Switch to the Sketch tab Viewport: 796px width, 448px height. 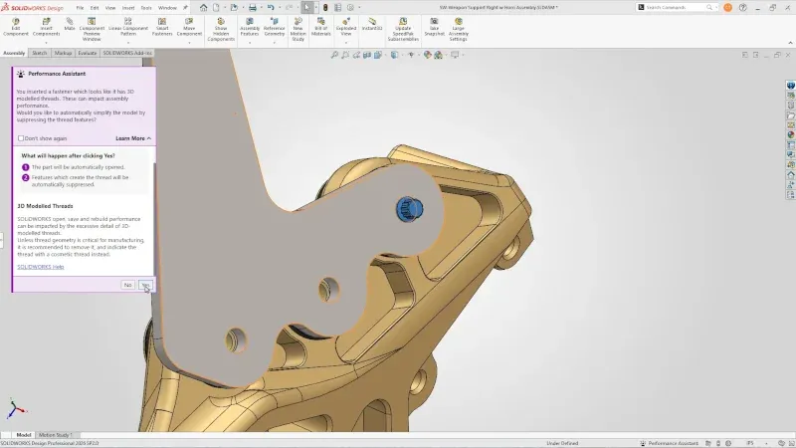click(39, 53)
